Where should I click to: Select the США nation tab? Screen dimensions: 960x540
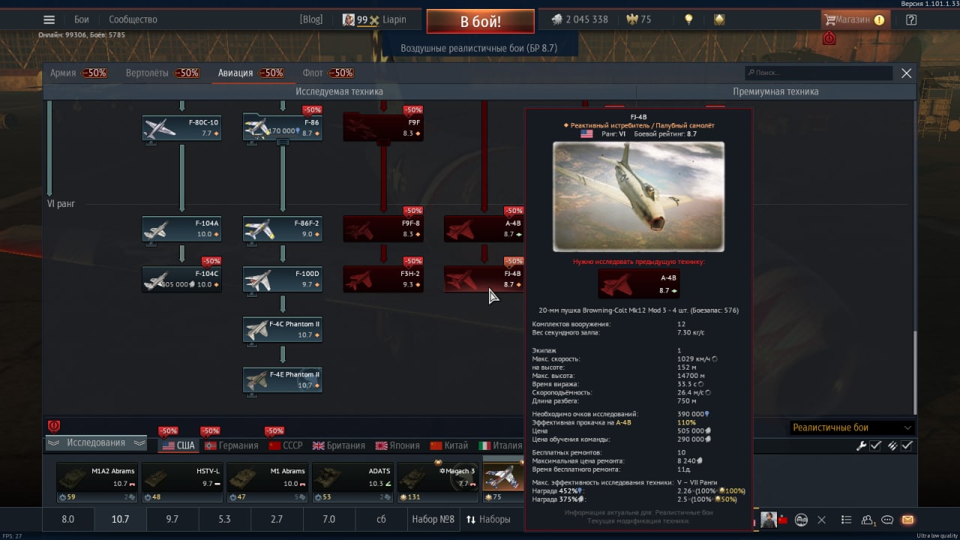pos(178,445)
